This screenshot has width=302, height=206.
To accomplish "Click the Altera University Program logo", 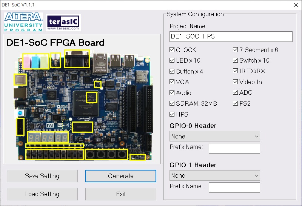I will [23, 22].
